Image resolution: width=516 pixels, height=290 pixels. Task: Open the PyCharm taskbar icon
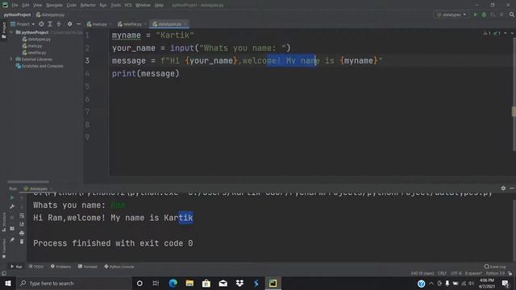[x=273, y=283]
